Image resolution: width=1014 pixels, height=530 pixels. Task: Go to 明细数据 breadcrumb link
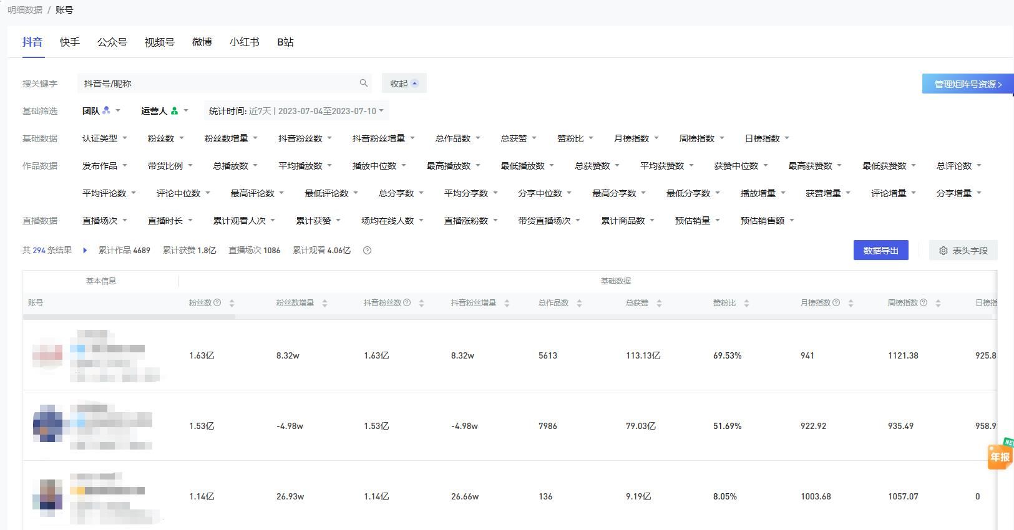pyautogui.click(x=25, y=10)
